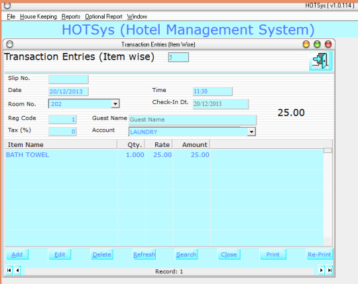Click the Rate column header

159,144
